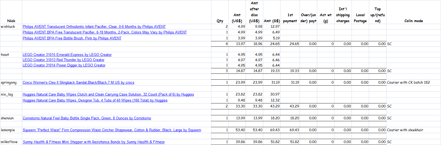Select the Local Postage header cell
441x145 pixels.
tap(360, 12)
